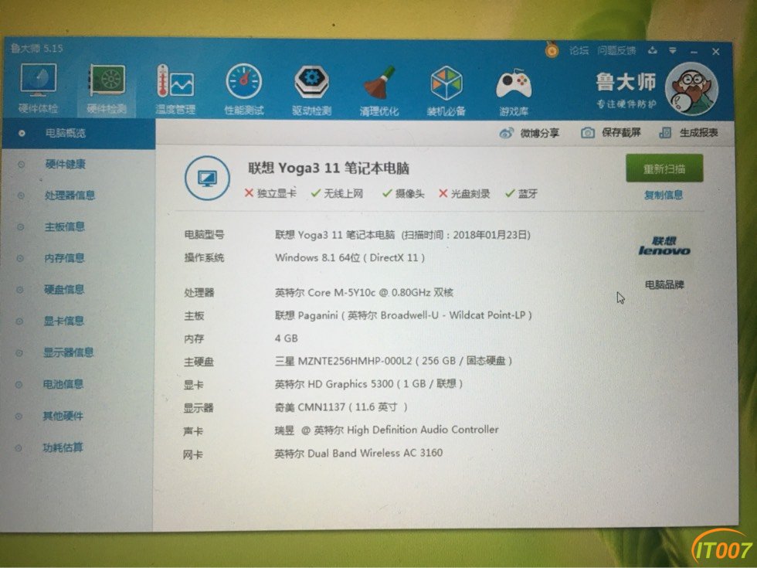Click the round computer icon beside the model title
Image resolution: width=757 pixels, height=568 pixels.
(208, 179)
